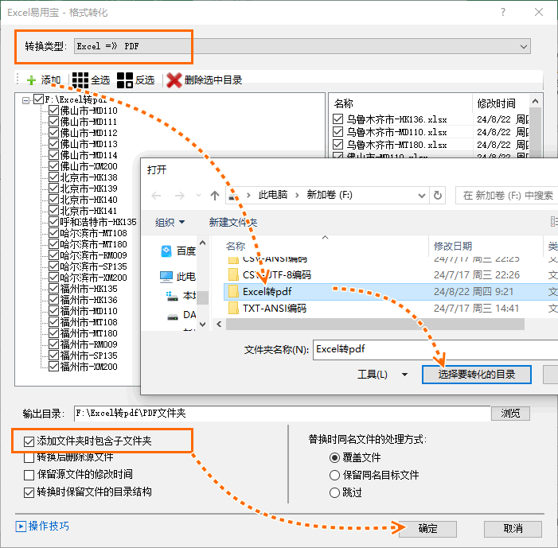The image size is (558, 548).
Task: Click the 文件夹名称(N) input field
Action: [435, 350]
